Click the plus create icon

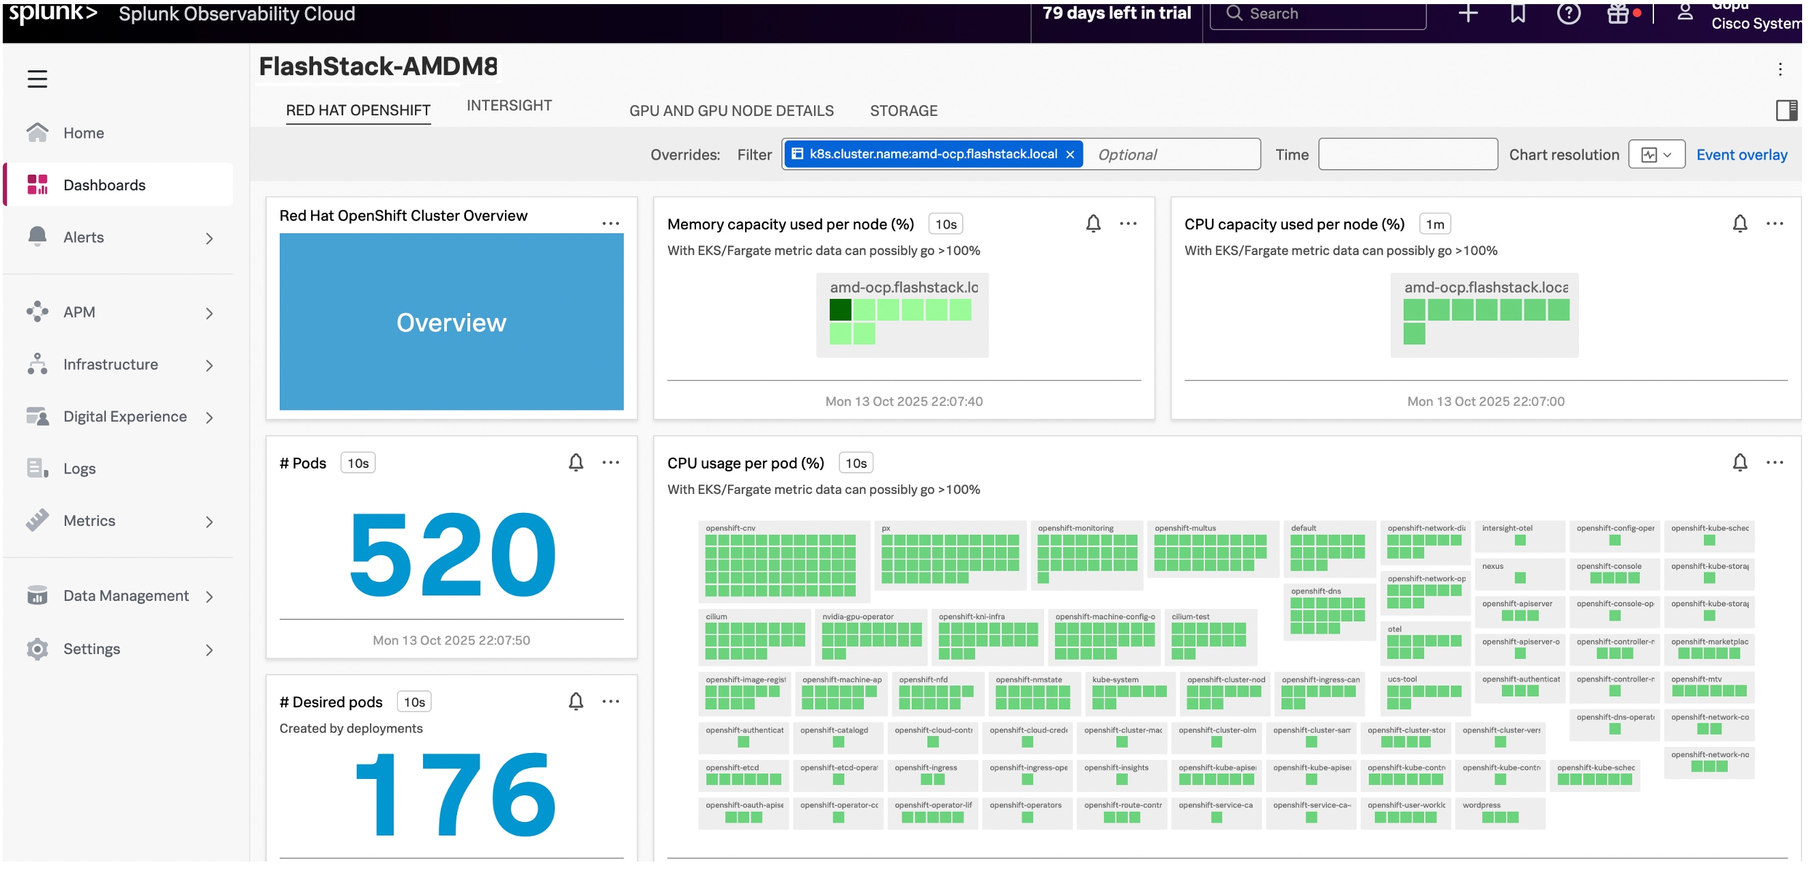[1468, 14]
